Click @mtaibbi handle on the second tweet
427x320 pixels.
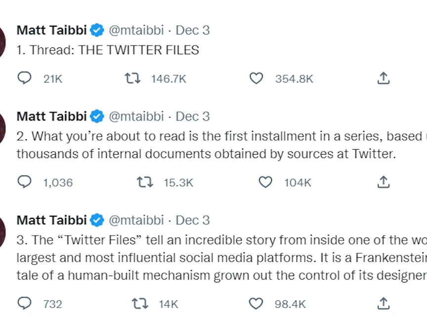coord(136,117)
